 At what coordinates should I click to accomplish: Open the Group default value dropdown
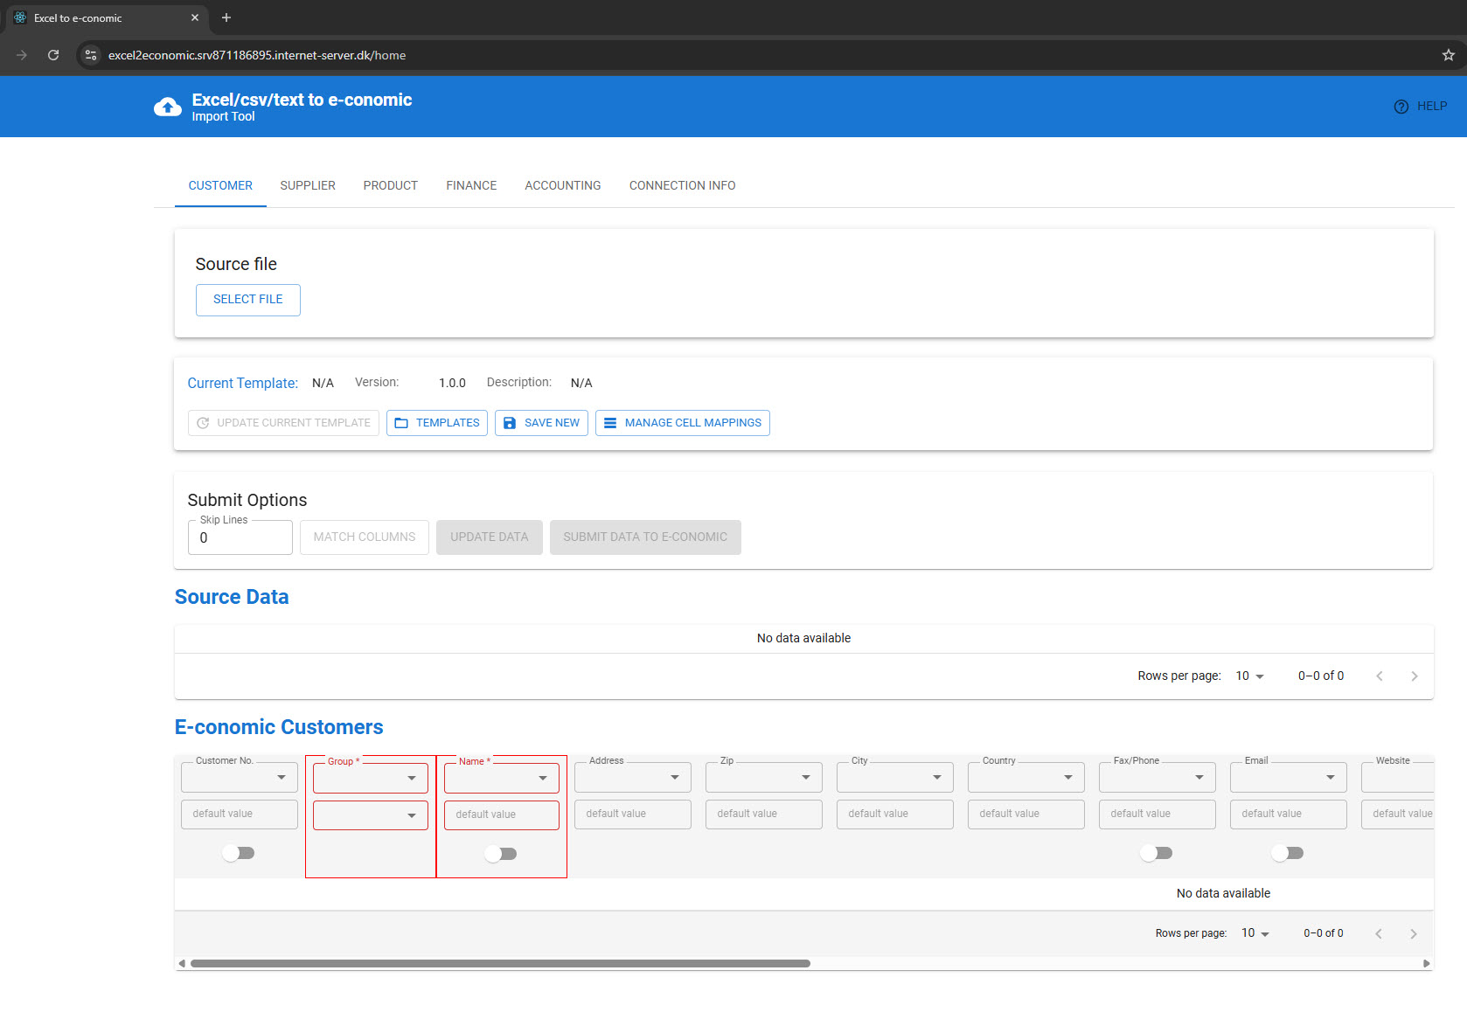(x=371, y=815)
